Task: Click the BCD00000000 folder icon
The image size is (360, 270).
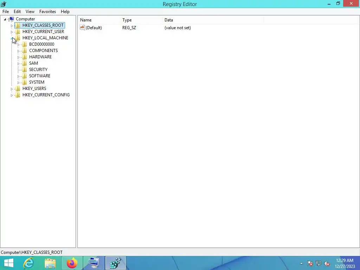Action: point(24,44)
